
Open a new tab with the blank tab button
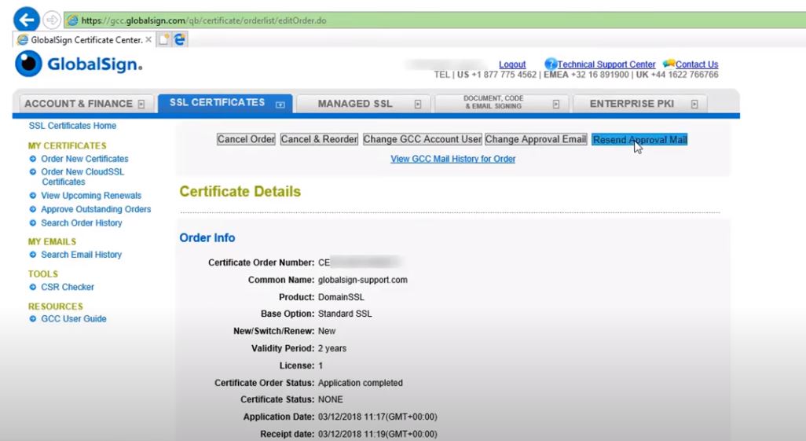point(163,39)
